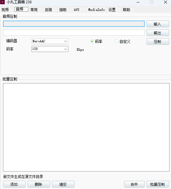Click the 清空 clear list button

pos(63,184)
